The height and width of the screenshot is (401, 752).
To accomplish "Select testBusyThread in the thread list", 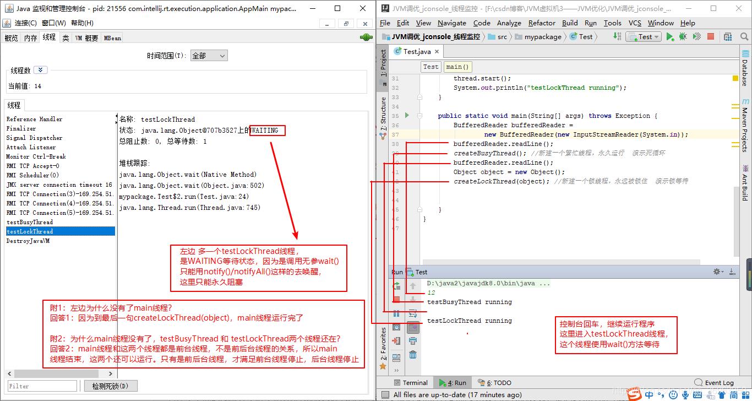I will point(60,222).
